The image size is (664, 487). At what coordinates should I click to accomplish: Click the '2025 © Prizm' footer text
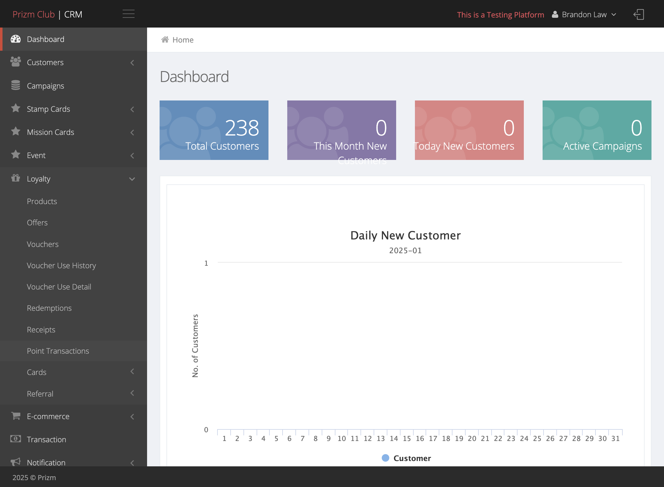click(34, 478)
